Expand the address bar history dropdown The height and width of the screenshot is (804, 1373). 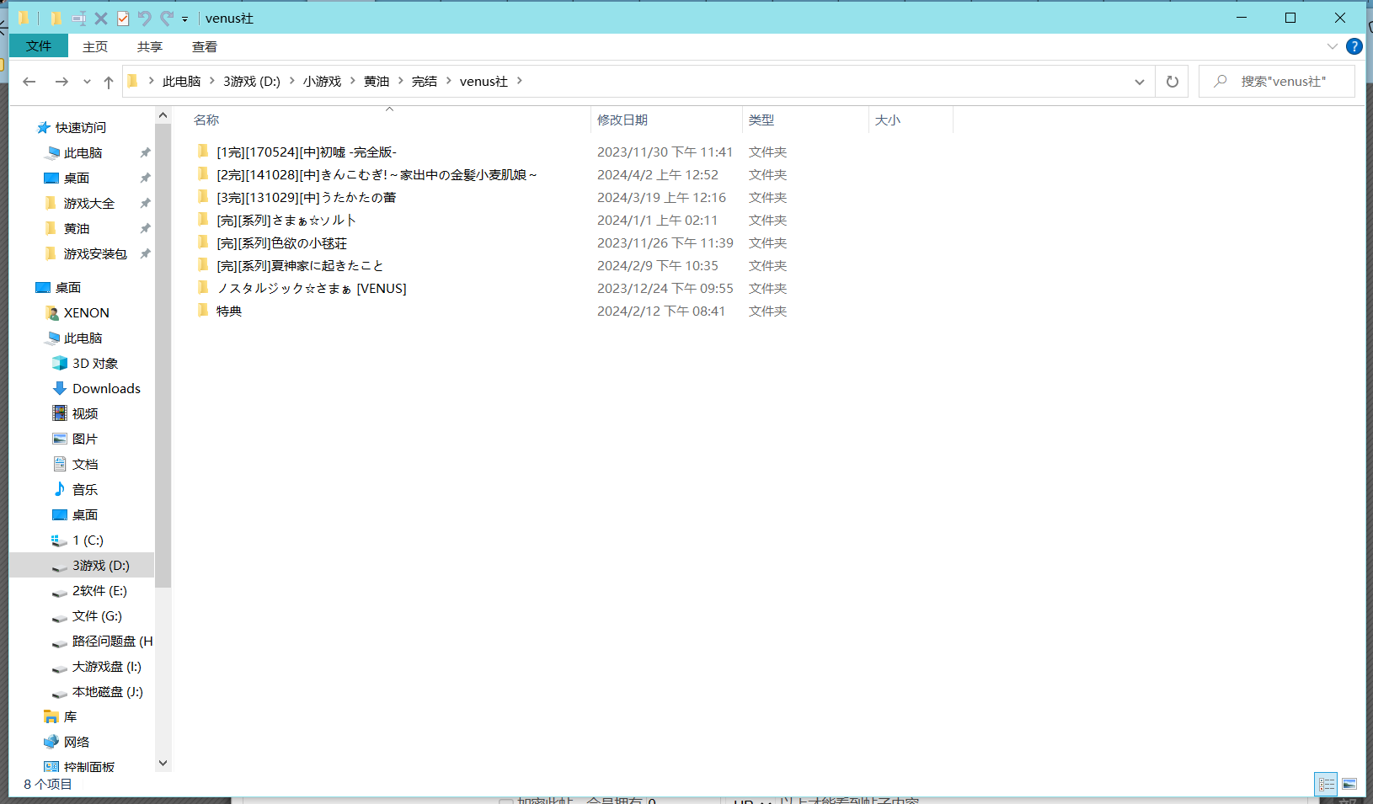(1140, 82)
